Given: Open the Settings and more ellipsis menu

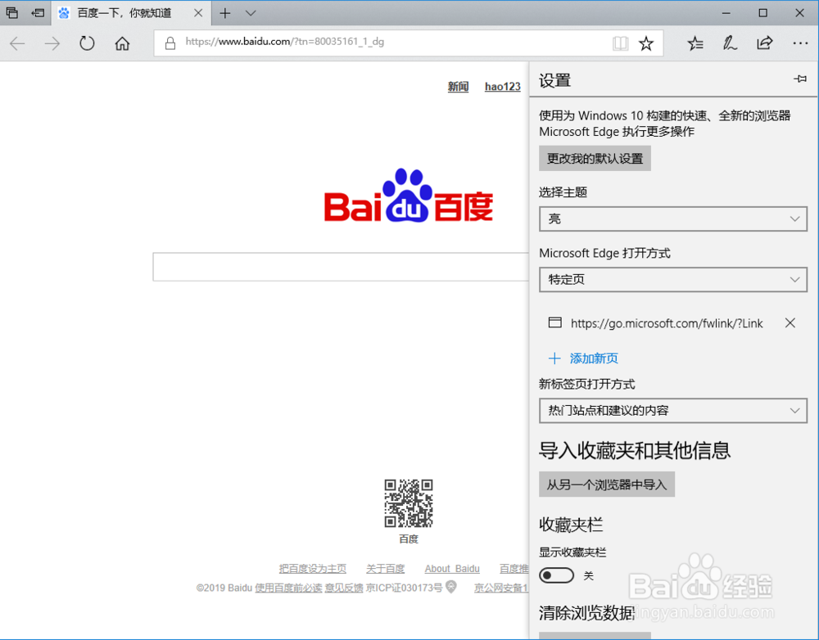Looking at the screenshot, I should (800, 43).
